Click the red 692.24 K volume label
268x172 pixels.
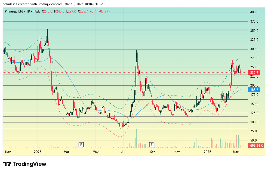tap(256, 146)
